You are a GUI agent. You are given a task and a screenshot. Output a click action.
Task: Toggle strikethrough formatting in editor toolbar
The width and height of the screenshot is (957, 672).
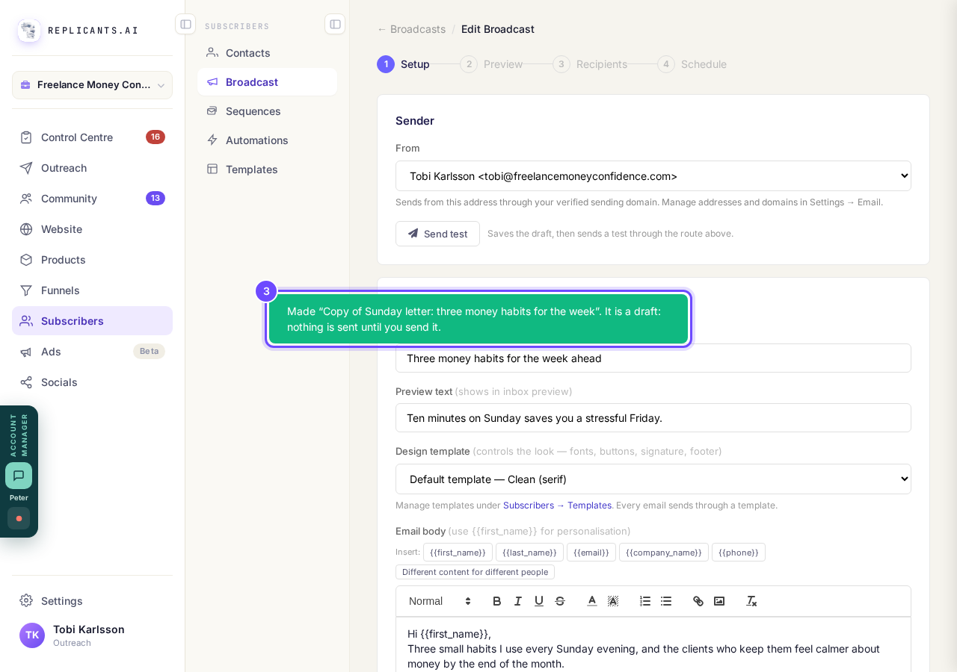(x=560, y=601)
